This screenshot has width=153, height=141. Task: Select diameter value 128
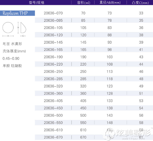click(110, 93)
